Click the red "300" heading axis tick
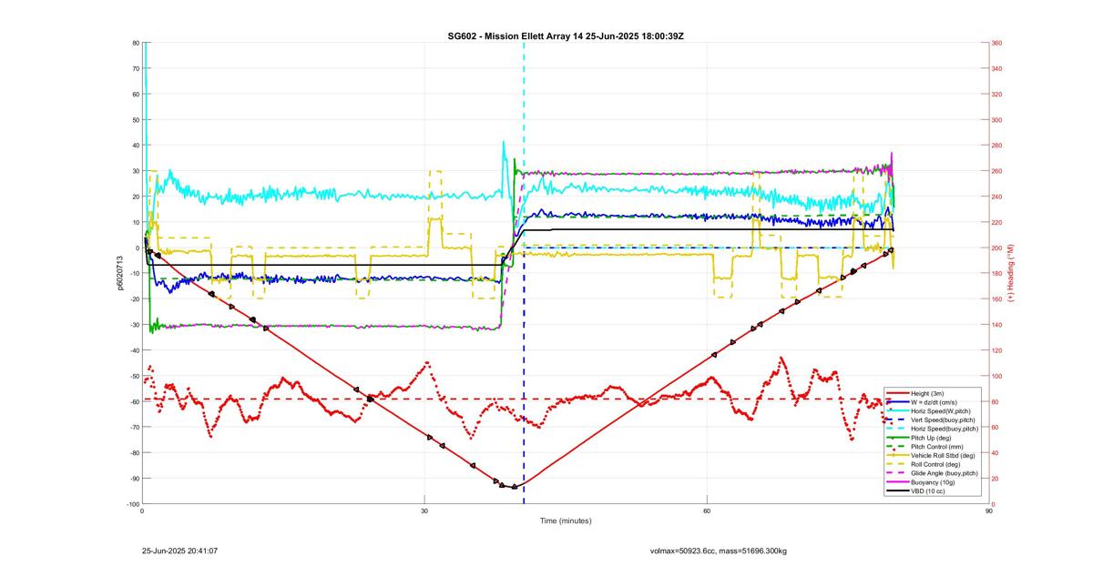This screenshot has width=1093, height=566. pyautogui.click(x=997, y=120)
